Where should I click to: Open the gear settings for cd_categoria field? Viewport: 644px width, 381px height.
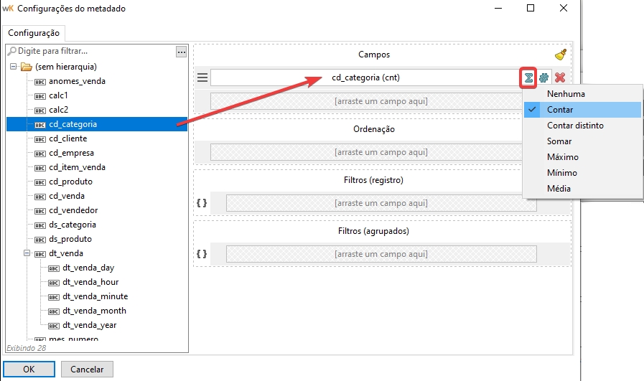[544, 77]
